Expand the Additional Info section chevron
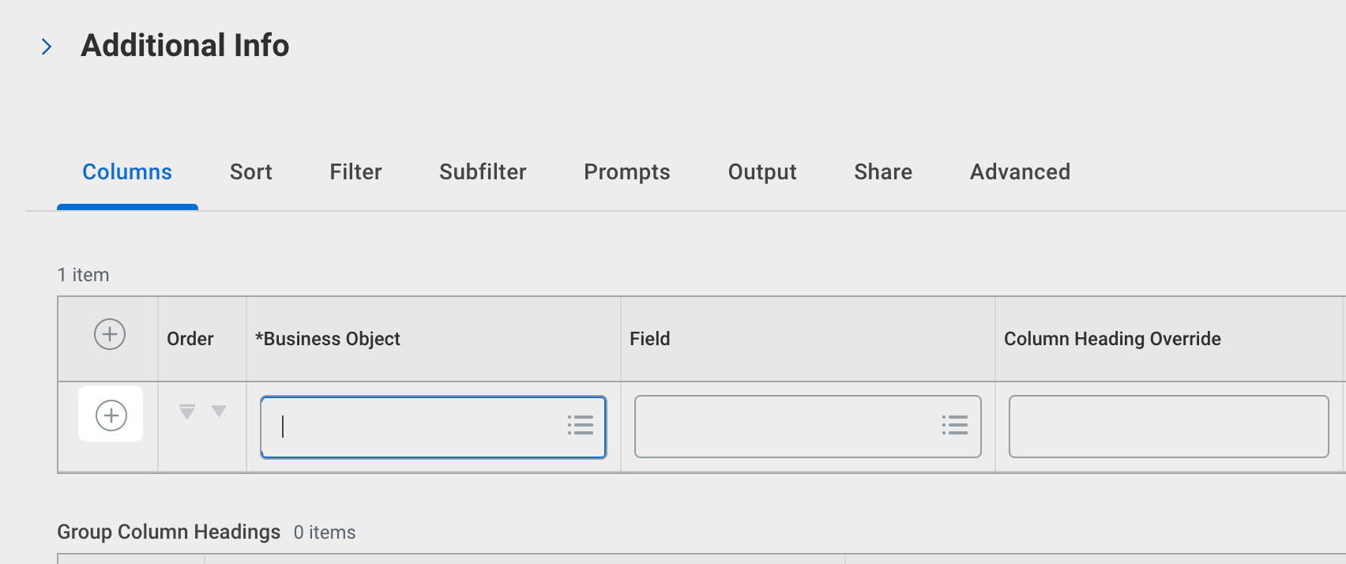 pyautogui.click(x=47, y=47)
